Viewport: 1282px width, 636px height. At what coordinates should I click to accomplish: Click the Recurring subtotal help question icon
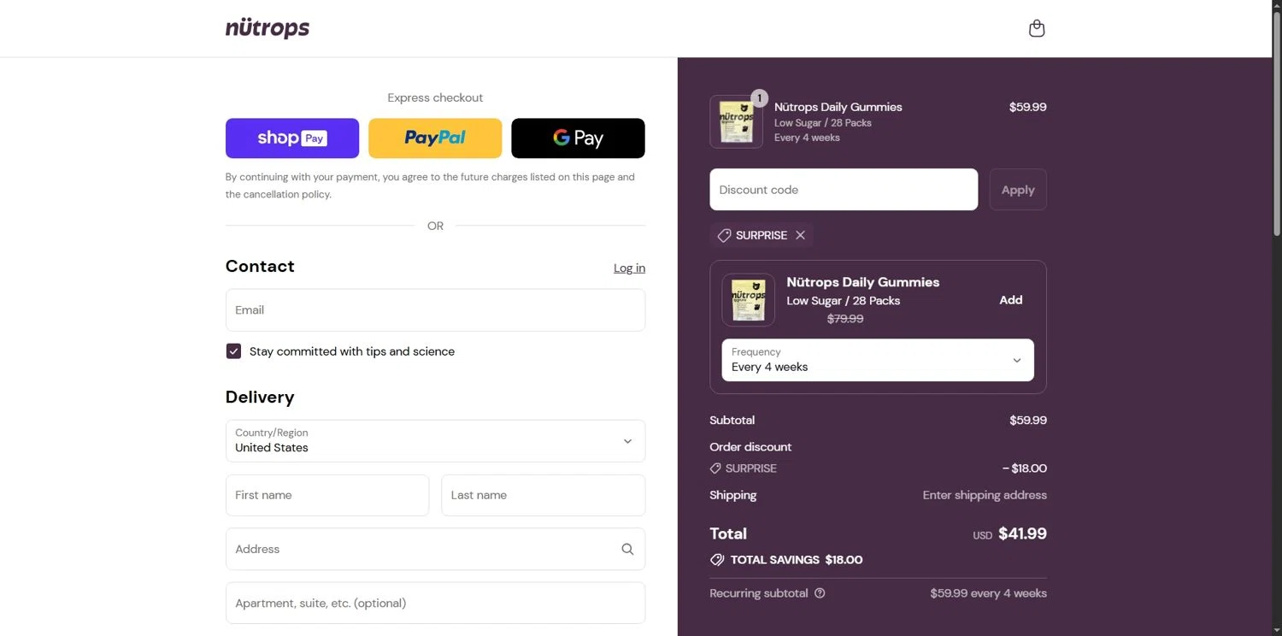pyautogui.click(x=820, y=593)
